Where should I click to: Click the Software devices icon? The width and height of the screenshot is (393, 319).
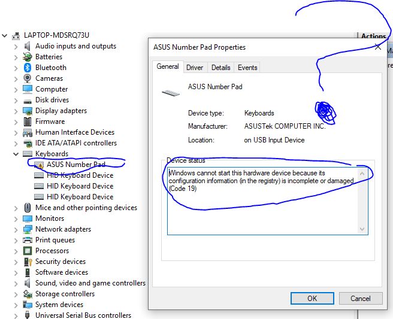tap(28, 272)
